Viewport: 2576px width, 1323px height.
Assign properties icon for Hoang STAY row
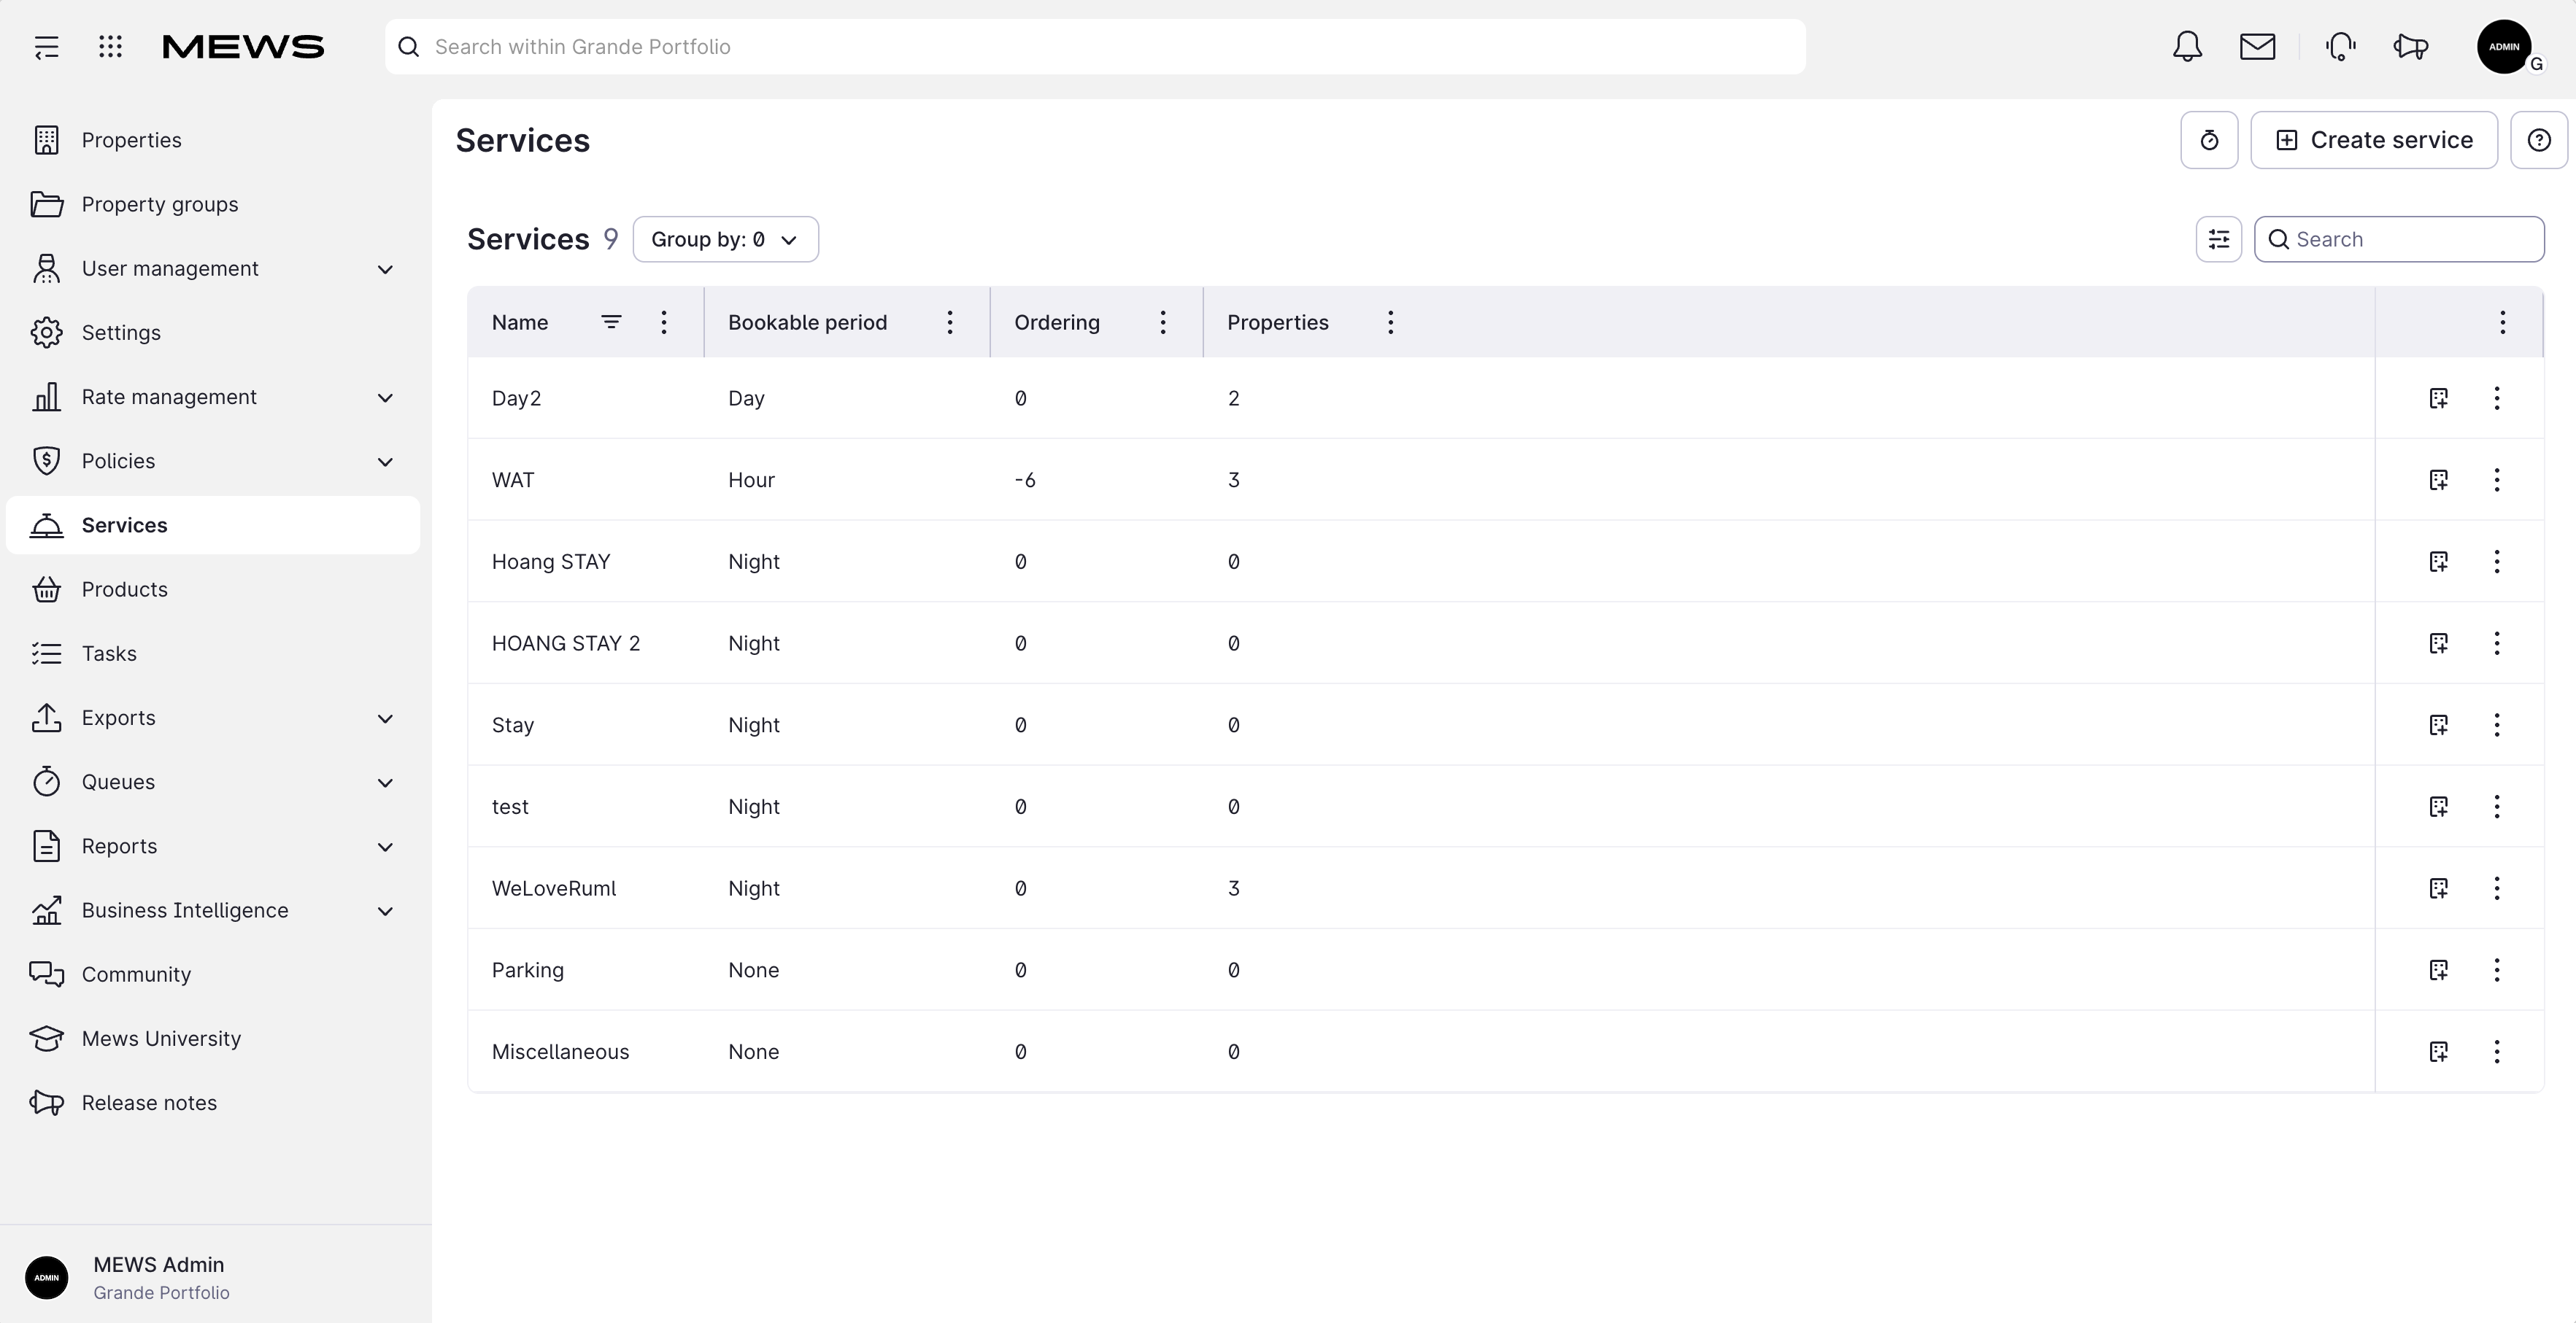(2438, 562)
